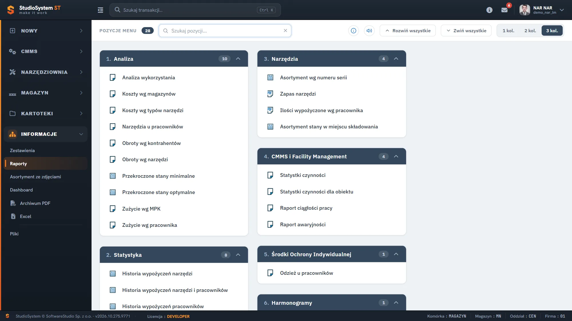Open the info icon in top header
This screenshot has height=321, width=572.
coord(489,10)
